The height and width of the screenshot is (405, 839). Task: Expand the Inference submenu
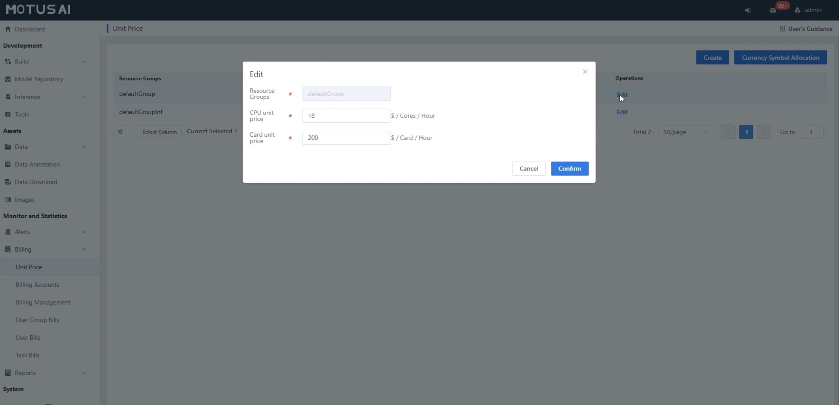coord(84,97)
